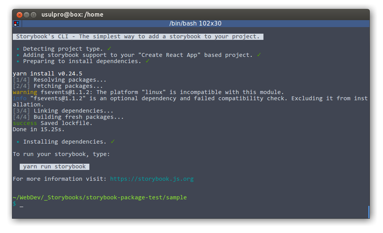Click the success Saved lockfile line

53,123
